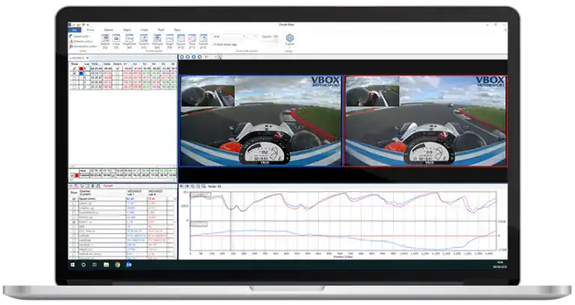Open the font size dropdown in ribbon

252,36
